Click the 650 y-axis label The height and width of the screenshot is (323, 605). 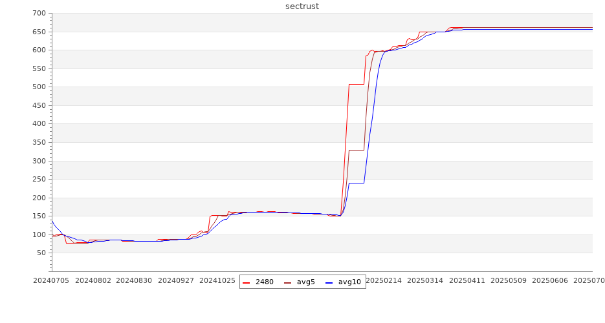point(39,32)
